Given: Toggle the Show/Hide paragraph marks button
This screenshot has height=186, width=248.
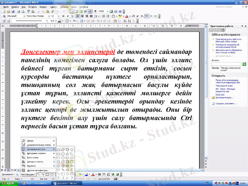Looking at the screenshot, I should 95,11.
